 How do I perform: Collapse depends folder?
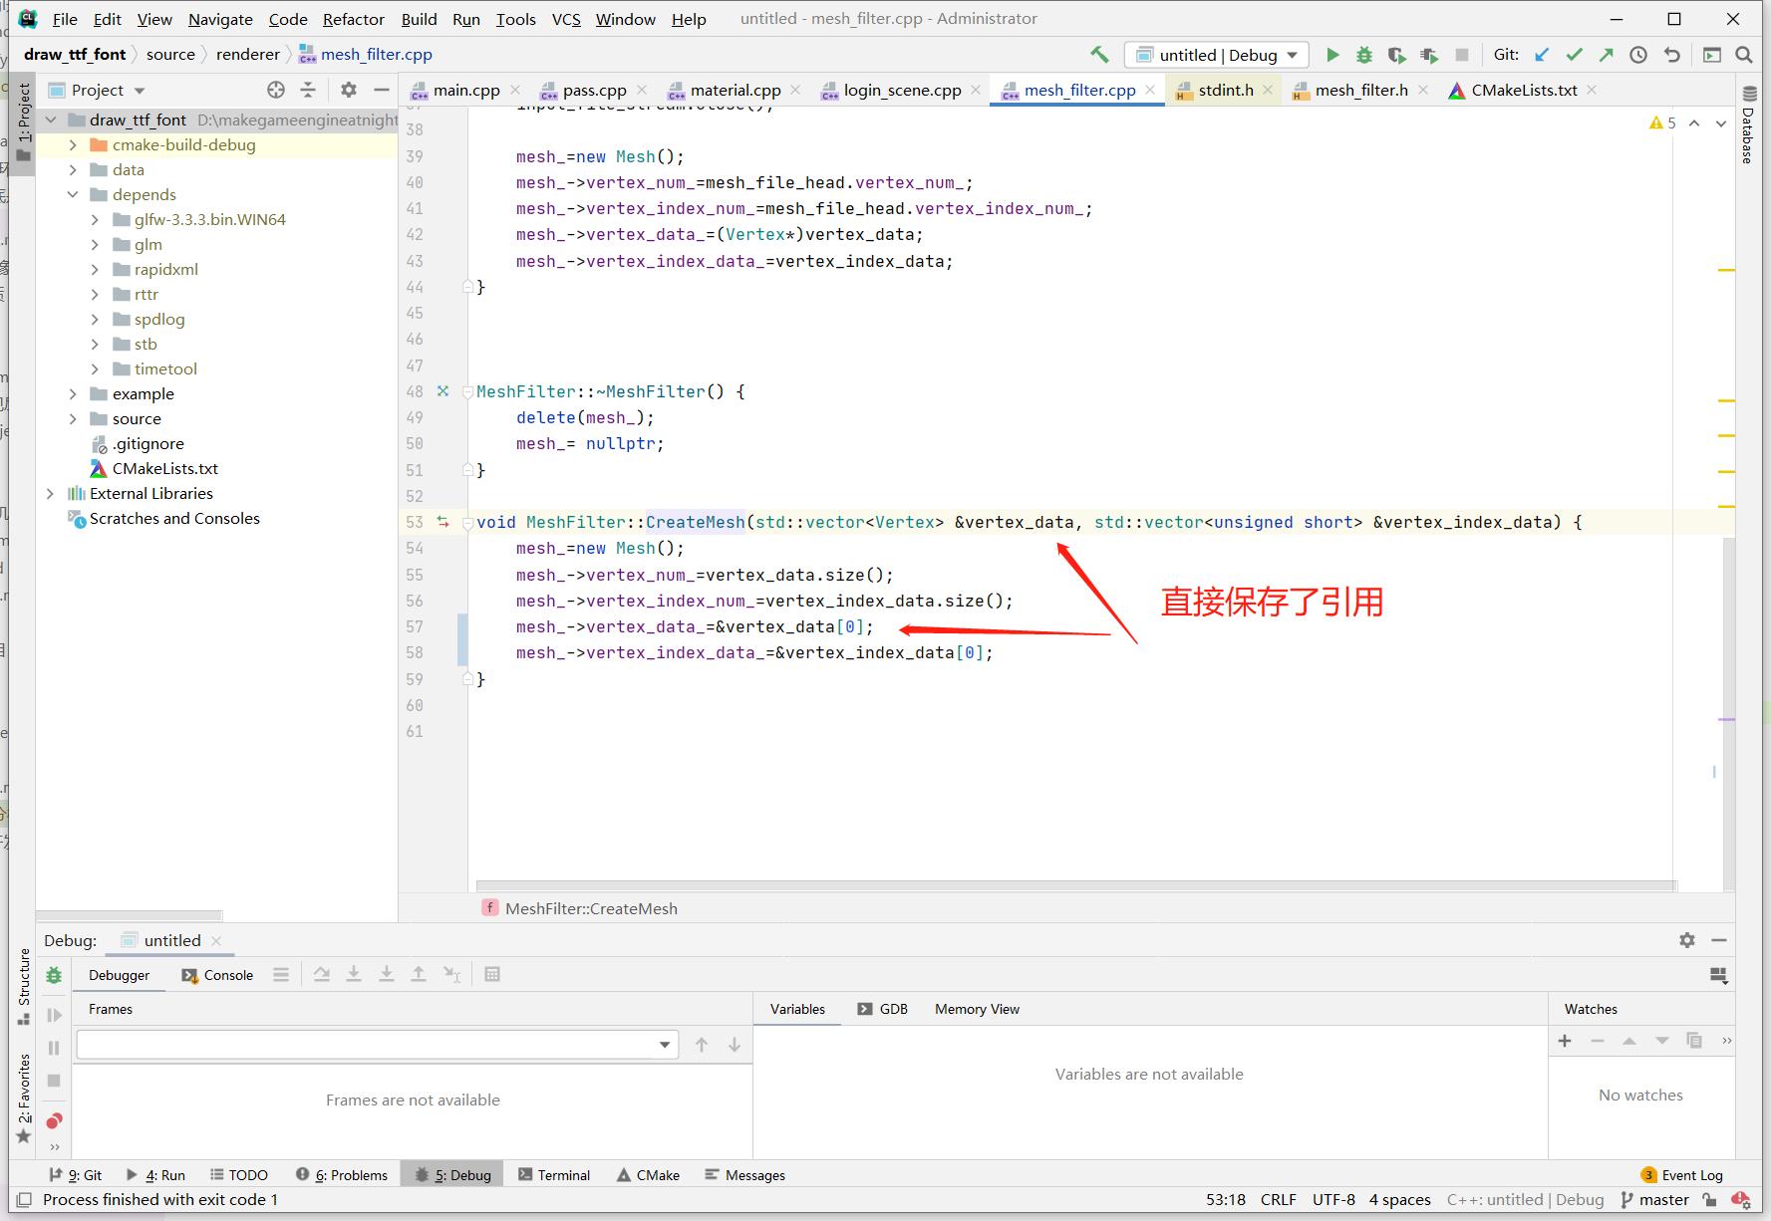tap(73, 194)
